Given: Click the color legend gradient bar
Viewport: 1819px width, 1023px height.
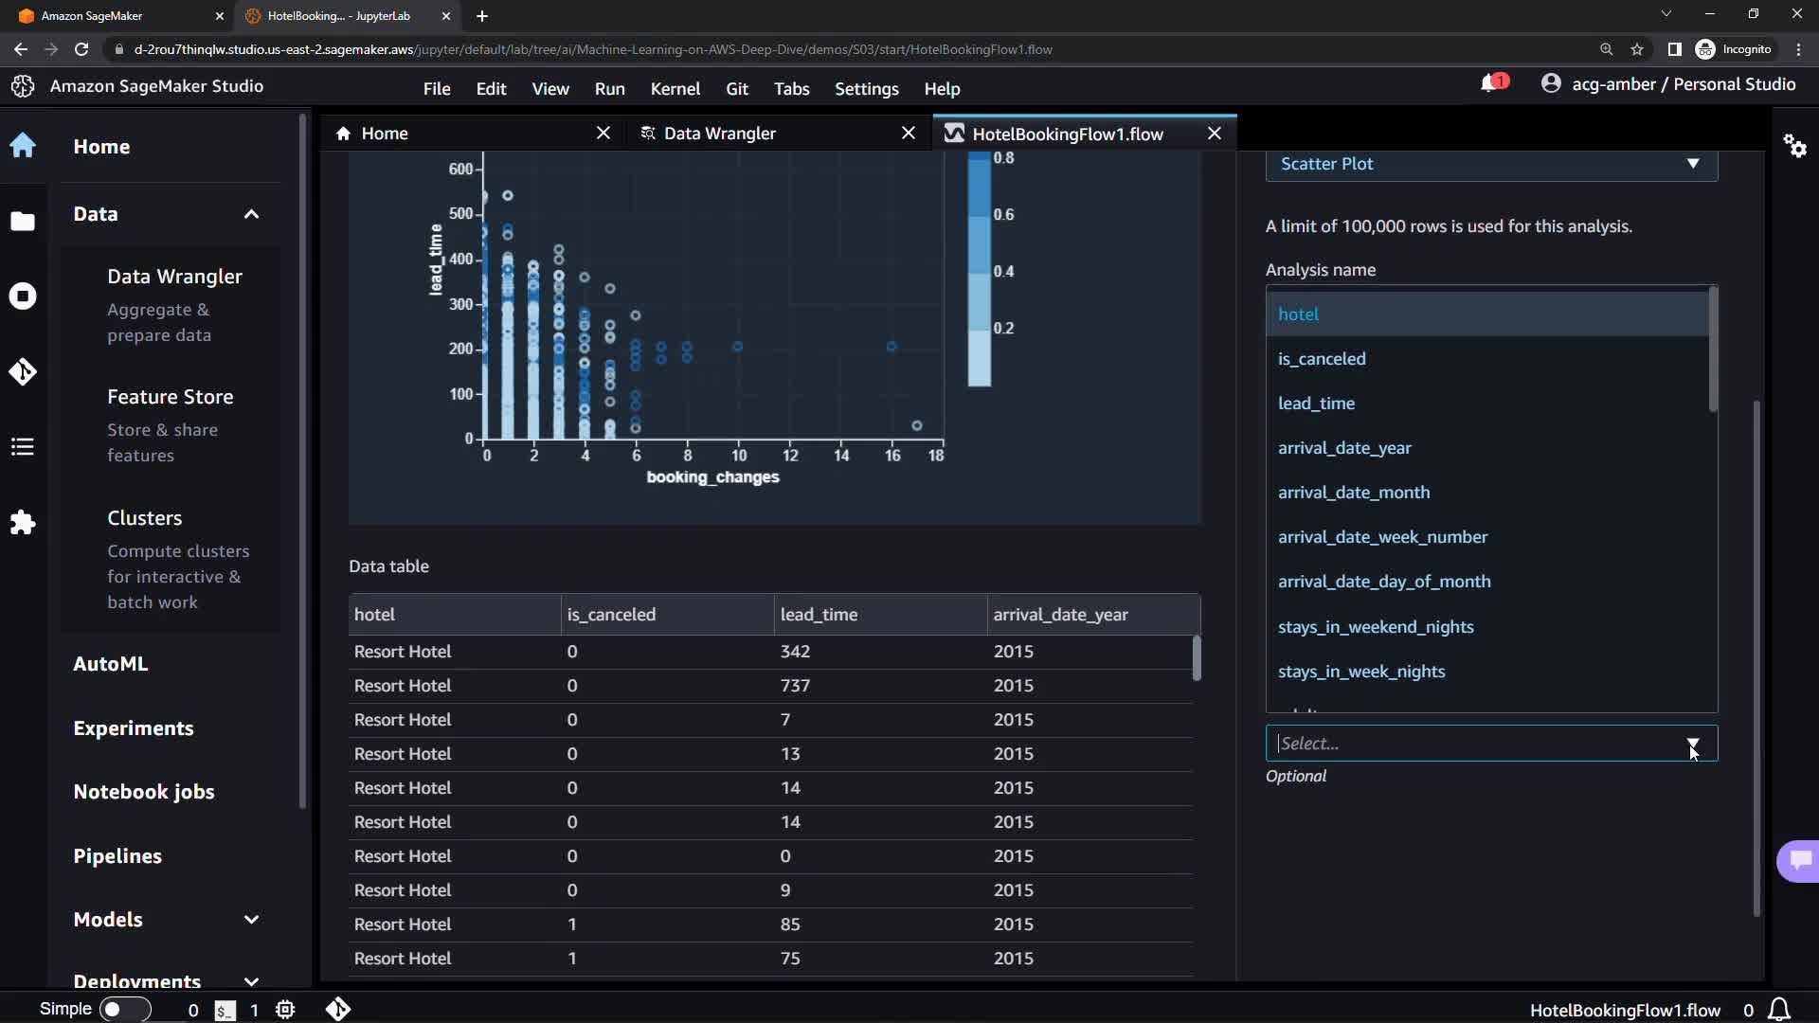Looking at the screenshot, I should [979, 270].
